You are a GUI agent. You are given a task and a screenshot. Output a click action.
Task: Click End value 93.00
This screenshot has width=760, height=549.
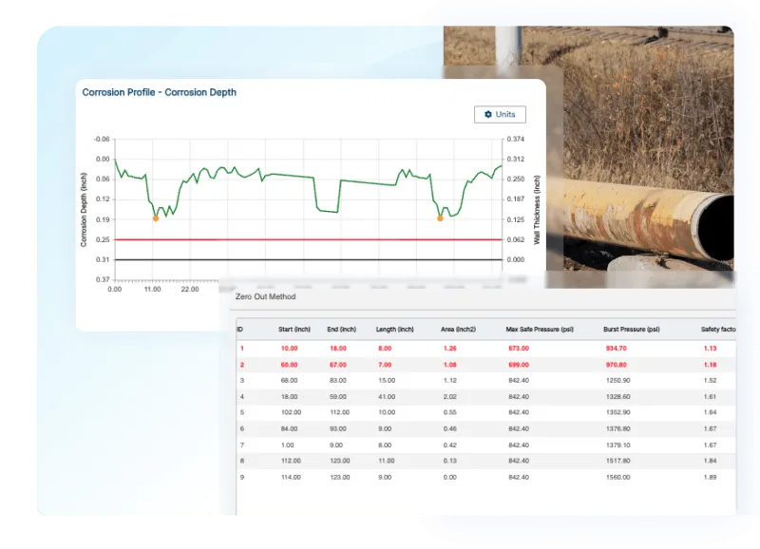pos(338,428)
